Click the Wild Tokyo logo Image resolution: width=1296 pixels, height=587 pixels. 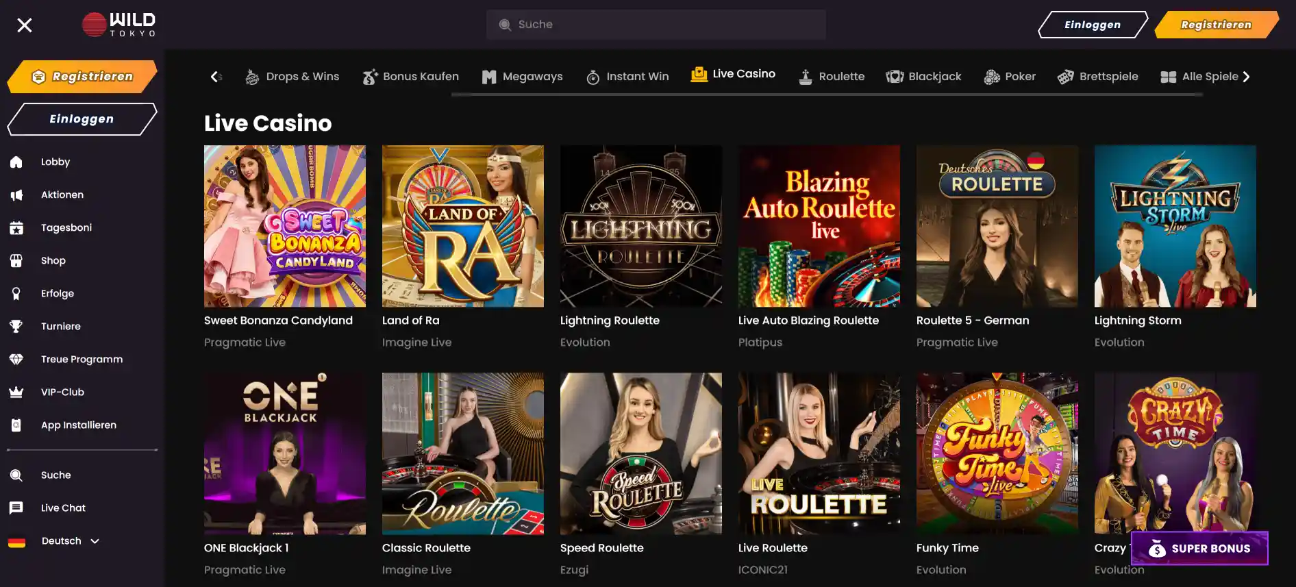tap(119, 25)
